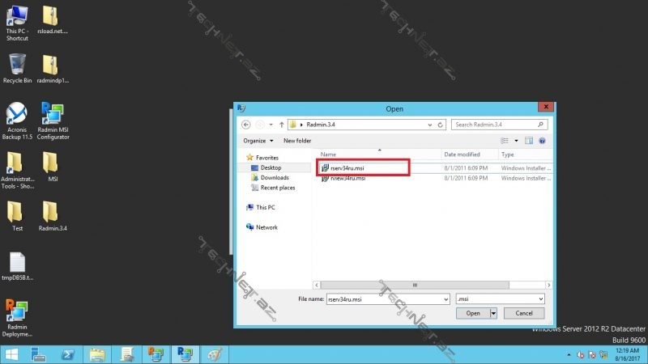Open the view options dropdown arrow
Screen dimensions: 648x364
click(x=516, y=141)
